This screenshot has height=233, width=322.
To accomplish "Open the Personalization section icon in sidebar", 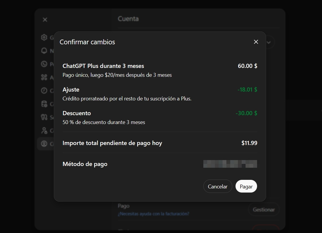I will [x=44, y=64].
